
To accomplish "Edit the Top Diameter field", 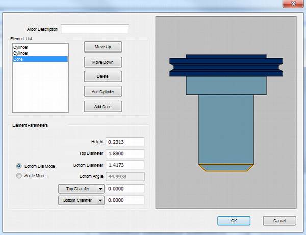I will [125, 153].
